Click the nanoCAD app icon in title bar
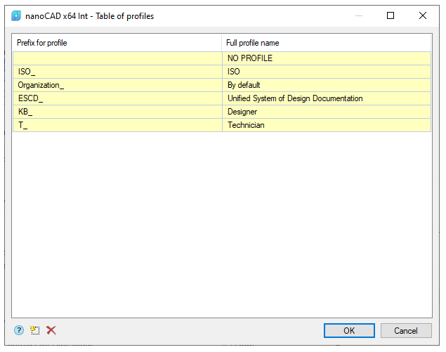Screen dimensions: 446x352 17,15
